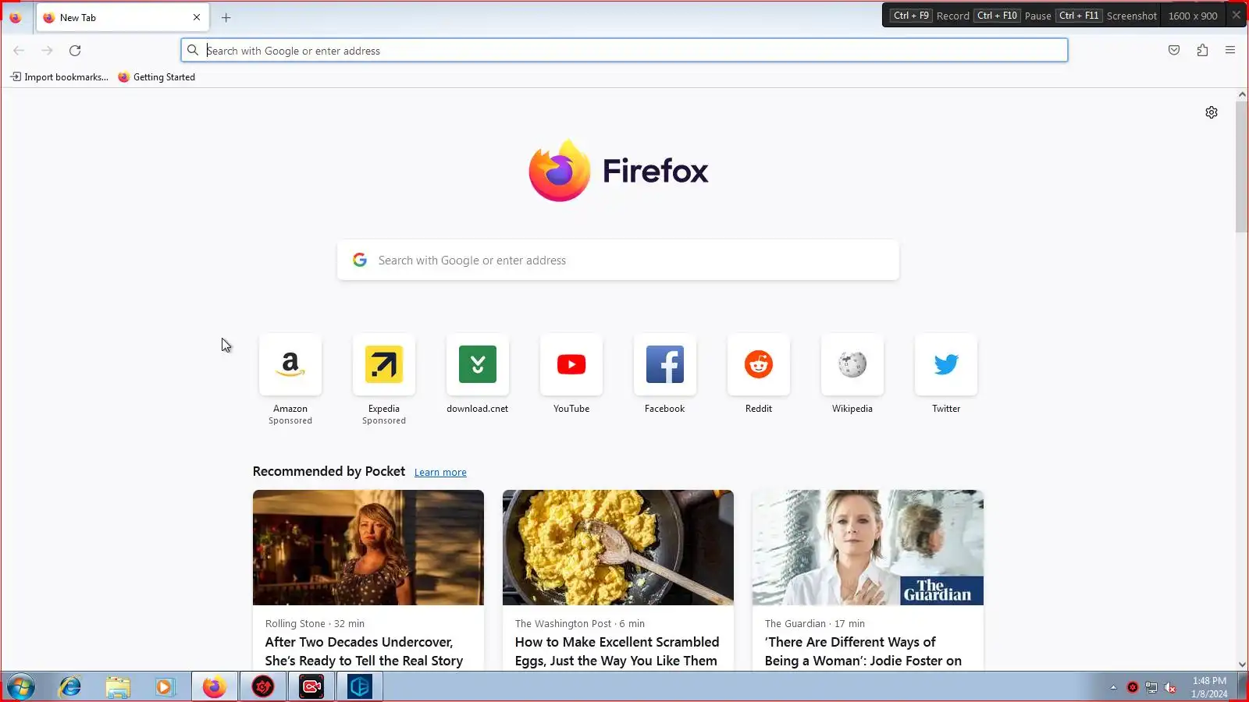
Task: Go back one page
Action: pyautogui.click(x=19, y=51)
